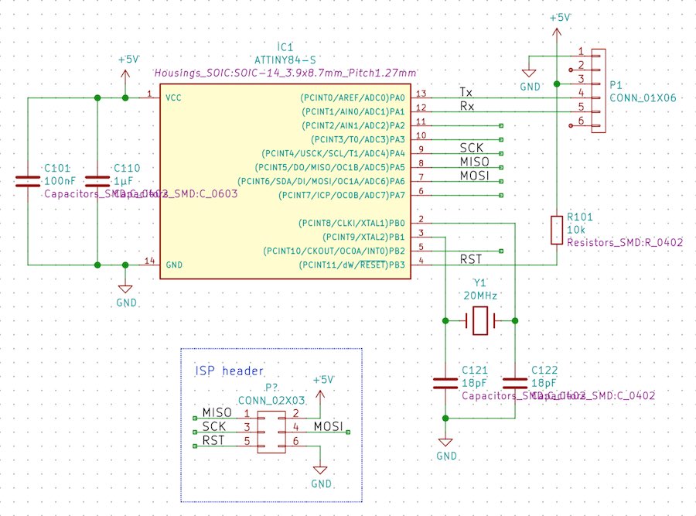Select GND symbol left of connector P1
This screenshot has height=516, width=696.
[x=529, y=73]
